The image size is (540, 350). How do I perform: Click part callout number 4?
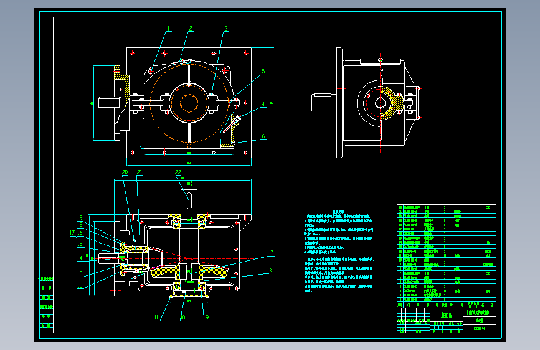[x=263, y=103]
